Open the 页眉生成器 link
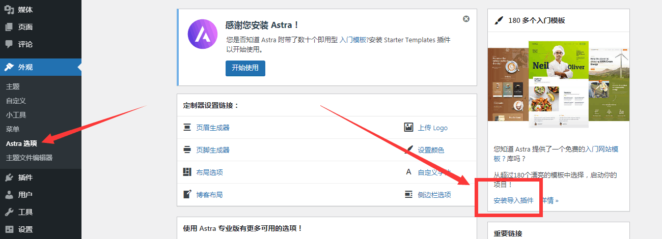Viewport: 662px width, 239px height. 213,128
